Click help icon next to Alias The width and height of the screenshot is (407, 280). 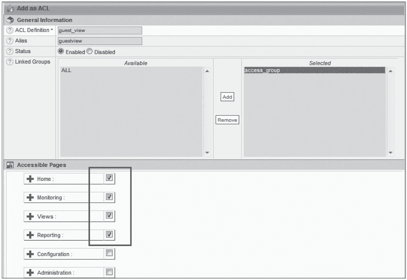(x=9, y=41)
